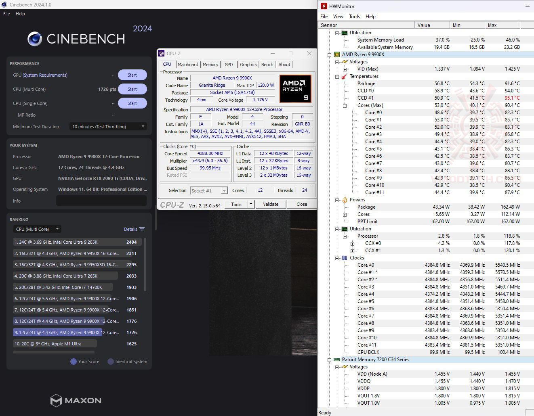The height and width of the screenshot is (416, 534).
Task: Switch to the Memory tab in CPU-Z
Action: point(210,65)
